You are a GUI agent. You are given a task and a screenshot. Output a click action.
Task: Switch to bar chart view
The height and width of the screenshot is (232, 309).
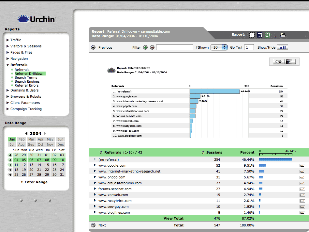click(x=290, y=62)
